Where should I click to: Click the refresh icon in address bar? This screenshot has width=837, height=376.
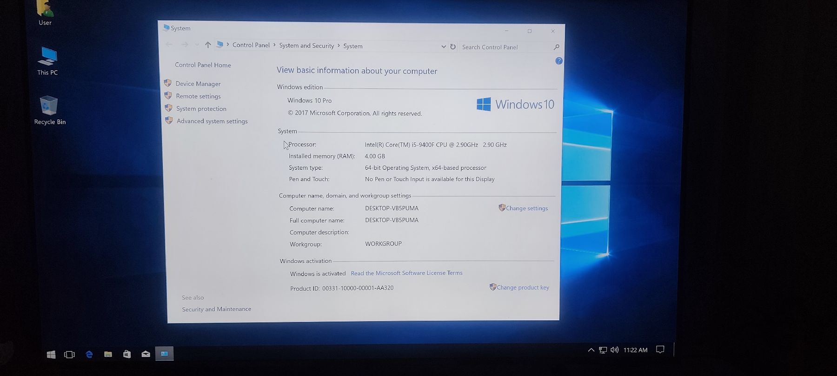coord(453,46)
